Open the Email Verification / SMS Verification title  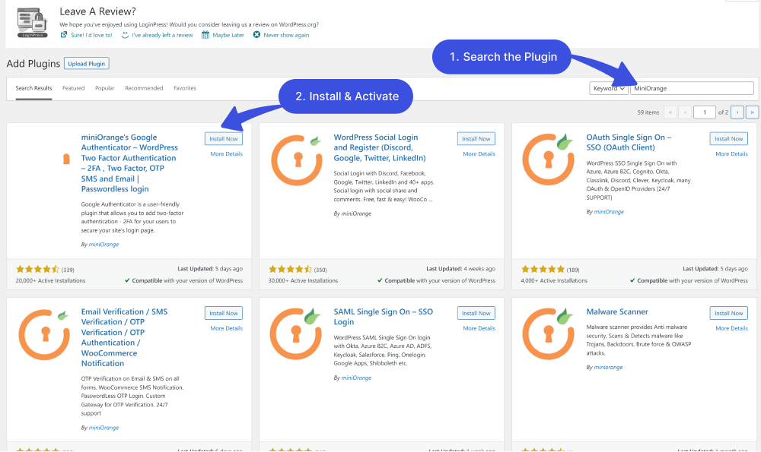click(x=124, y=337)
